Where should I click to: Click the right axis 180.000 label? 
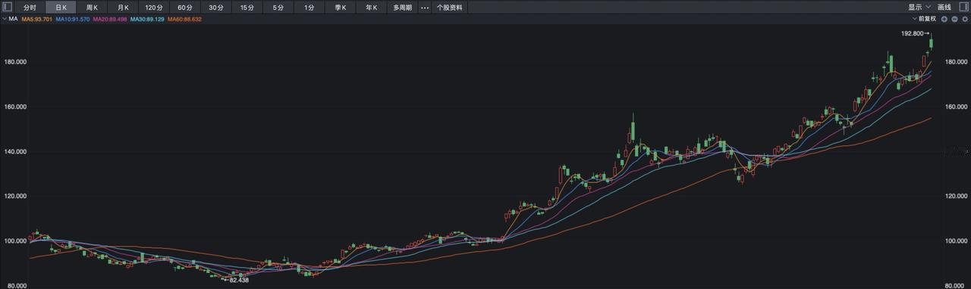957,61
